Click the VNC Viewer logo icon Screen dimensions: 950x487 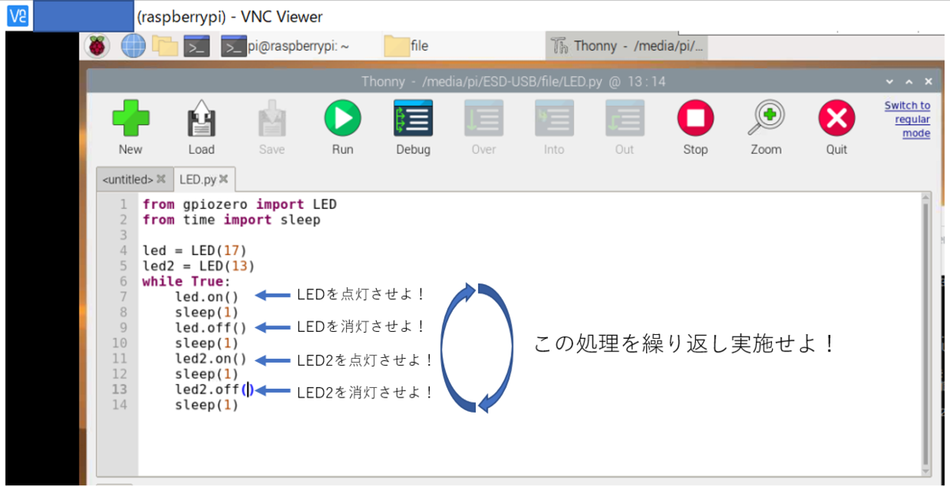[17, 16]
